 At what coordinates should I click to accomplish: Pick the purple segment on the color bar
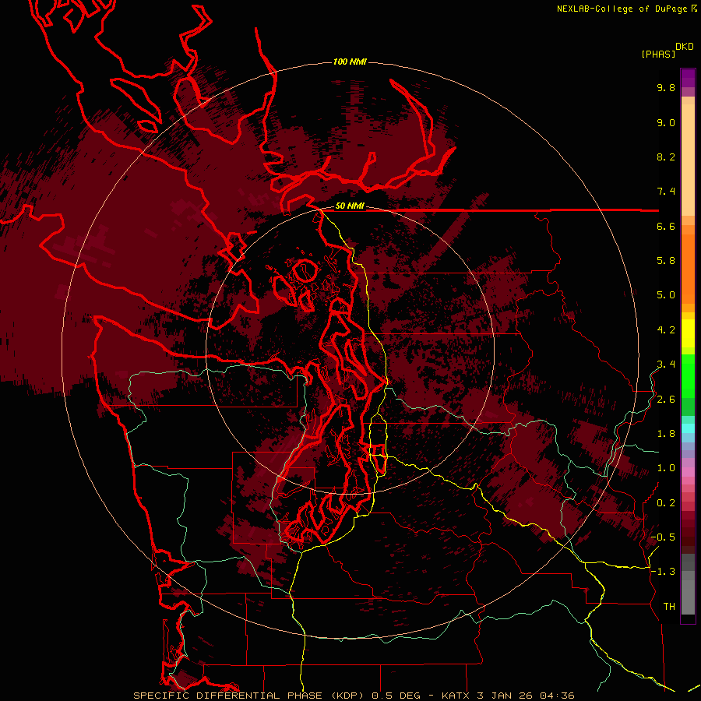[688, 78]
